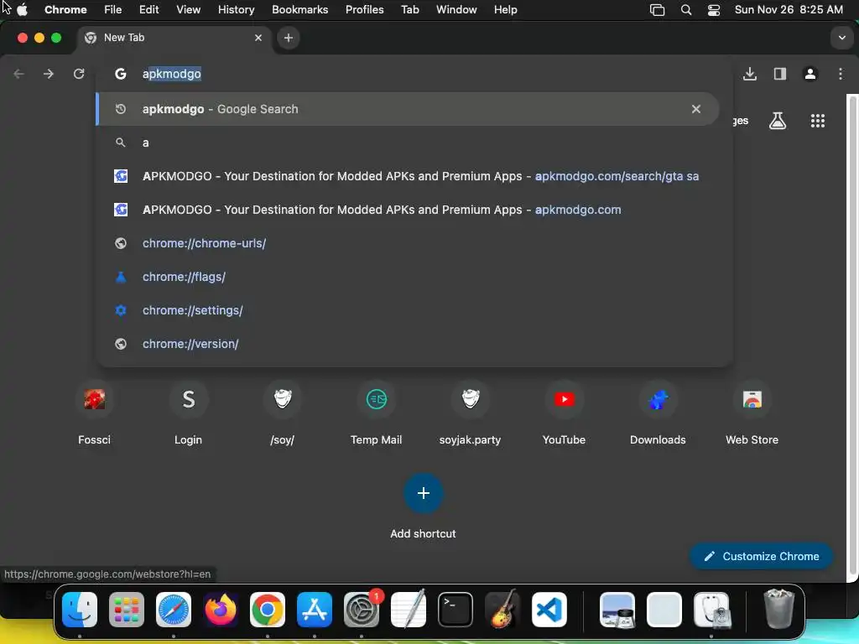Open App Store from the dock
859x644 pixels.
coord(315,610)
